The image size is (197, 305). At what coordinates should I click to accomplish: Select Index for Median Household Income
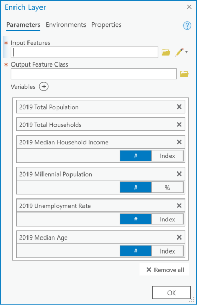pyautogui.click(x=167, y=155)
